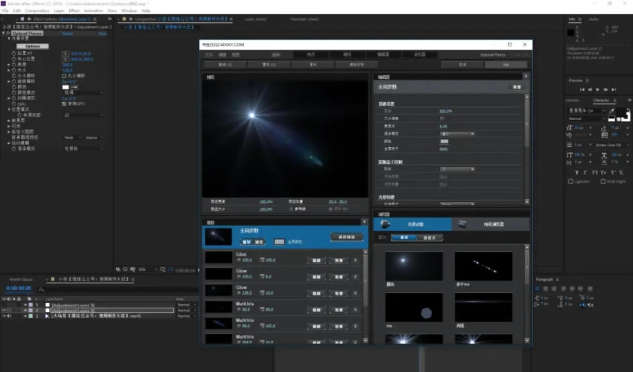Click the play button in Preview panel

tap(597, 89)
